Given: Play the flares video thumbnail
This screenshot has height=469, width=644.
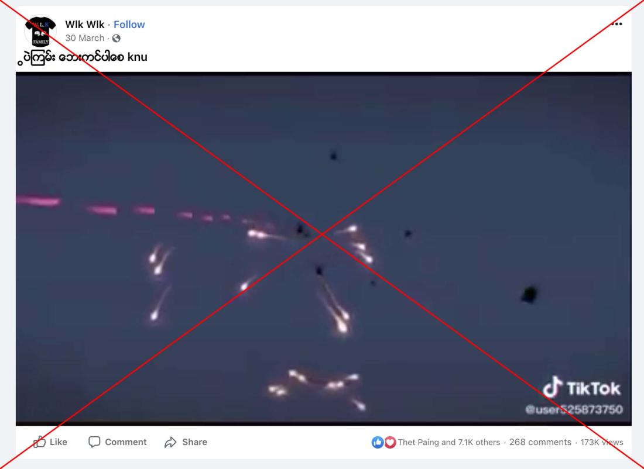Looking at the screenshot, I should pyautogui.click(x=324, y=249).
